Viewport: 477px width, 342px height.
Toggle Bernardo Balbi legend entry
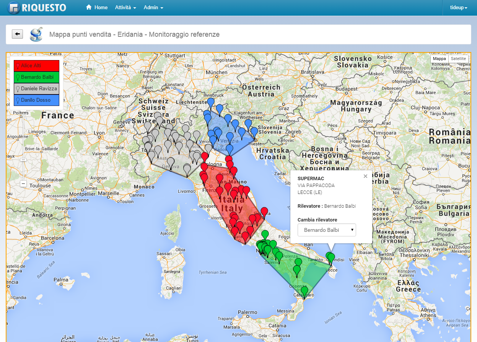point(37,77)
